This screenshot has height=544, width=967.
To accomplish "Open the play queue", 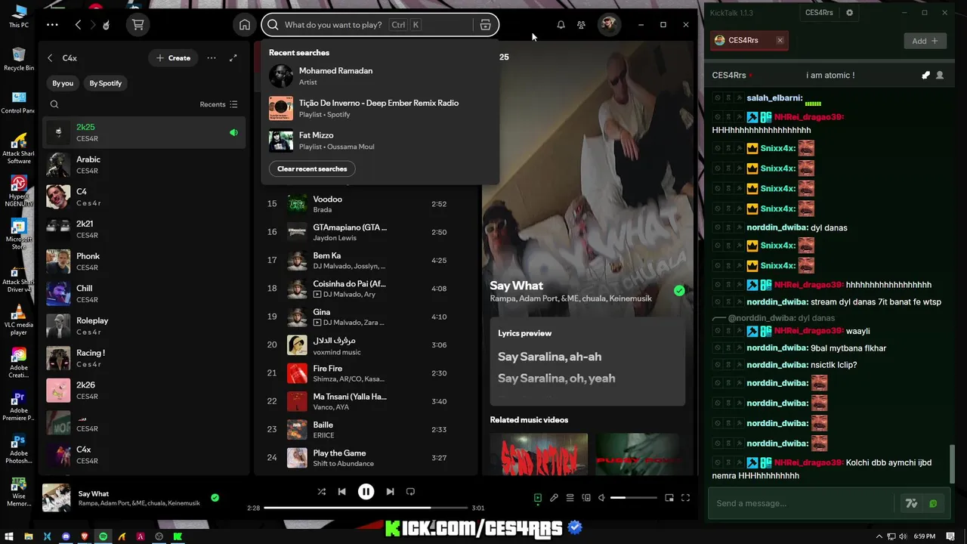I will pos(570,498).
